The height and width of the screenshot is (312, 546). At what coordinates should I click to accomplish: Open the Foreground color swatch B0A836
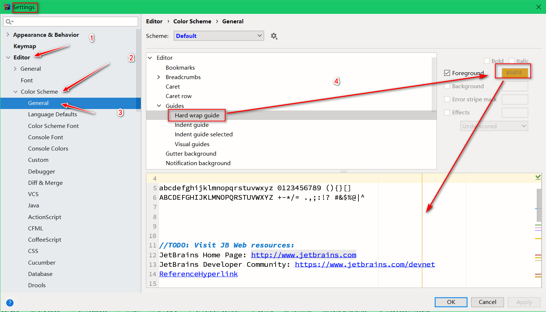click(515, 73)
